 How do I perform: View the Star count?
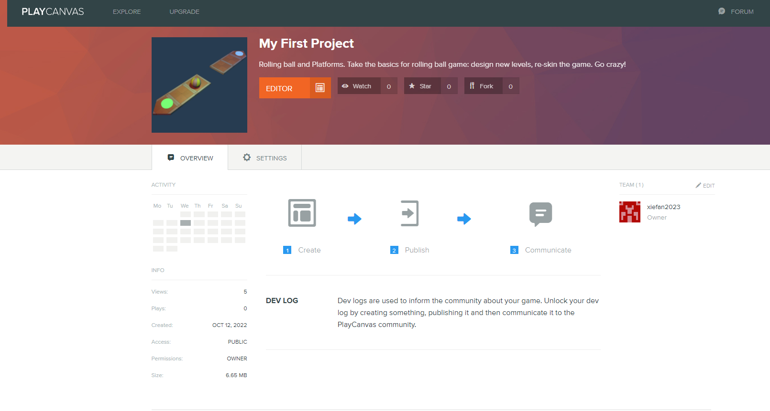(x=449, y=86)
